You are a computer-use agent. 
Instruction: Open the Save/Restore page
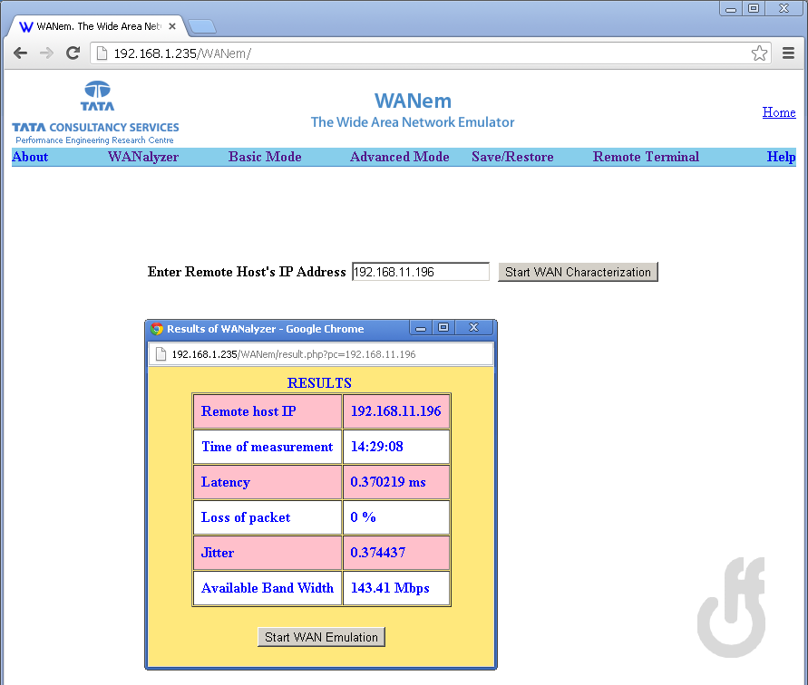coord(512,157)
